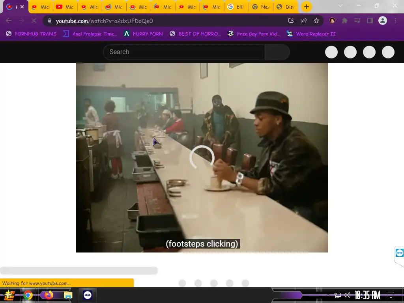Expand the TeamViewer side panel tab
This screenshot has width=404, height=303.
point(399,254)
